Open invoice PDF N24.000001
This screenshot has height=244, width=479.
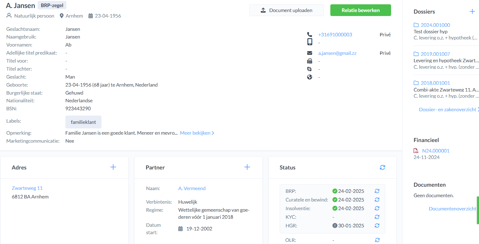[x=436, y=151]
